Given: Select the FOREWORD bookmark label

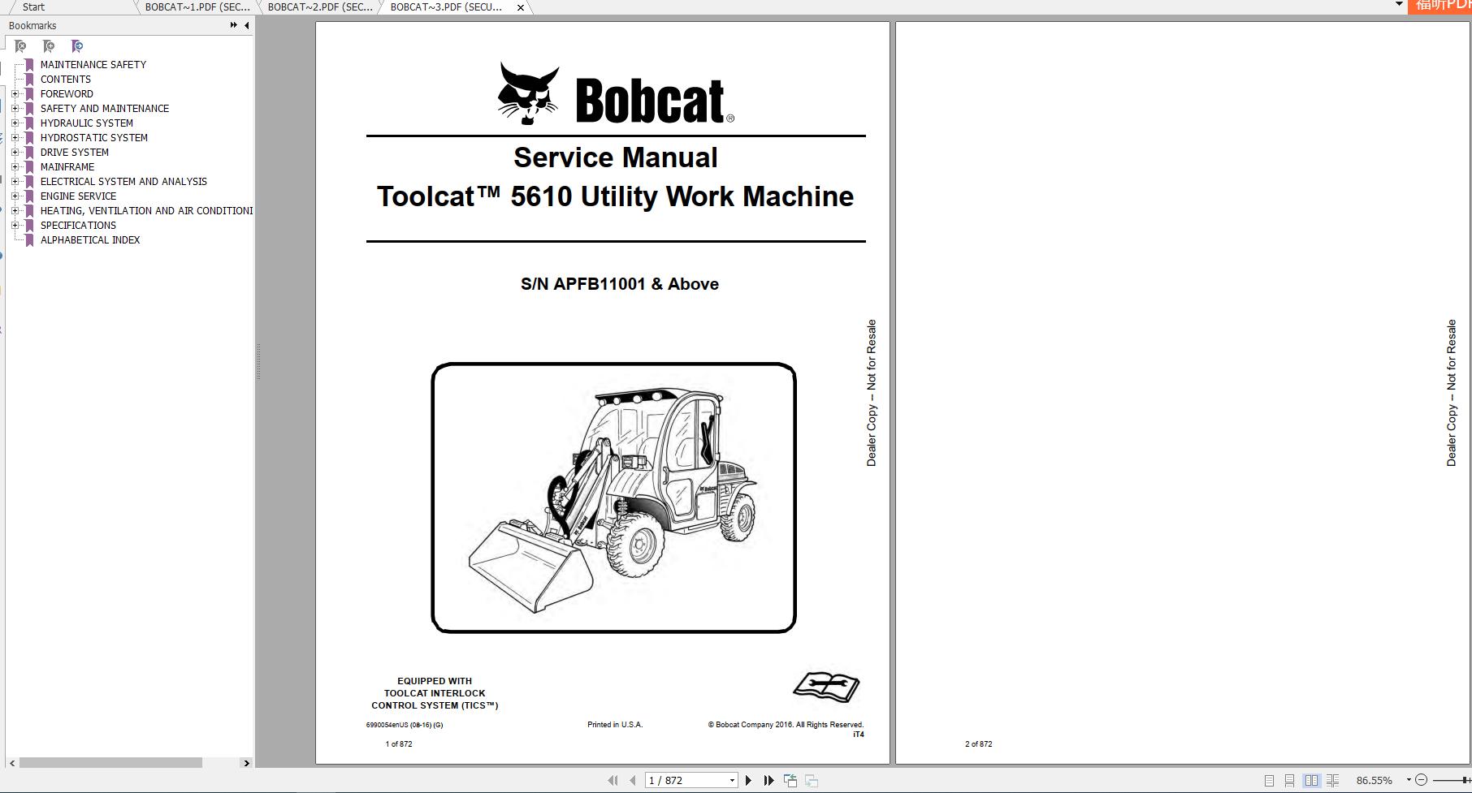Looking at the screenshot, I should [x=67, y=93].
